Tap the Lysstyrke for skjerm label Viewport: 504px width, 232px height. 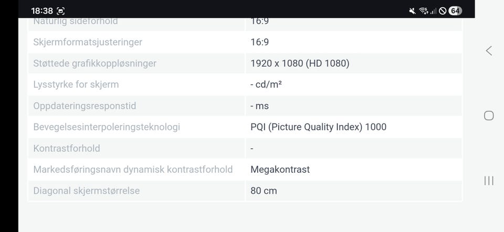76,85
